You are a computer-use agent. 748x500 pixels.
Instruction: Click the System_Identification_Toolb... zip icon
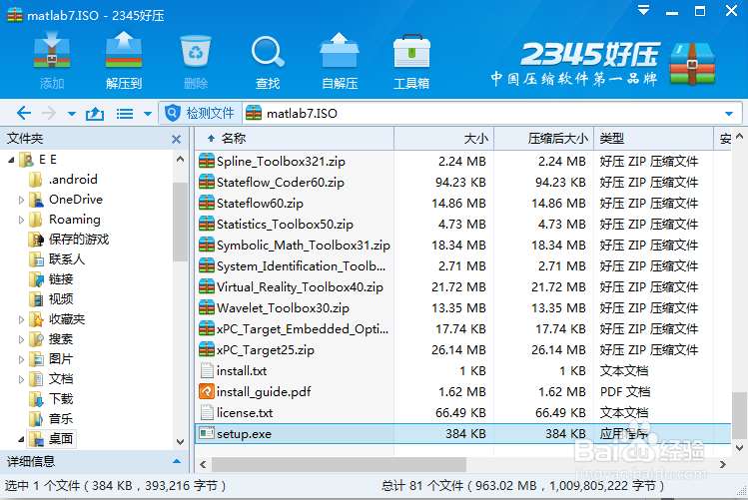click(x=207, y=265)
